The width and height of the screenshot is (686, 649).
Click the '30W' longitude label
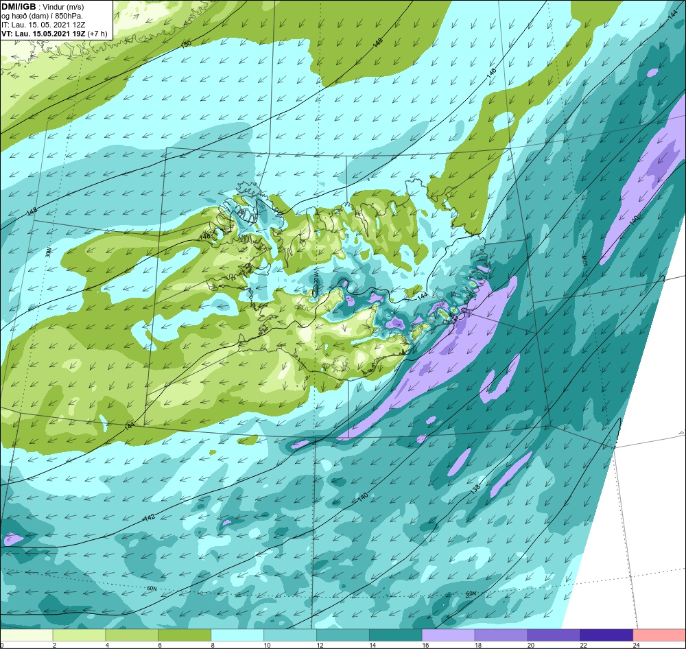pos(49,252)
